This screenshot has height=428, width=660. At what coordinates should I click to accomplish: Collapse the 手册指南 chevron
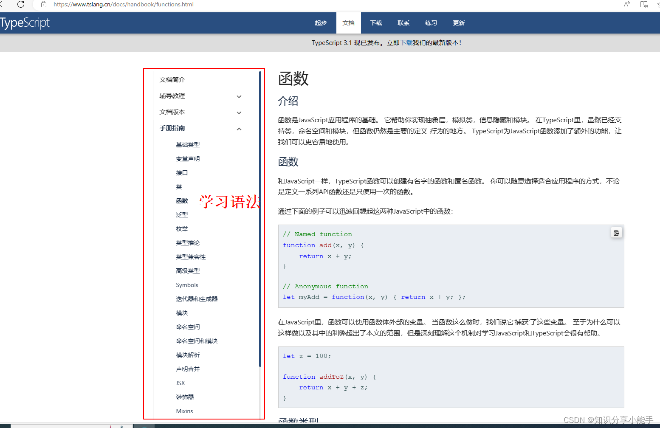coord(239,129)
